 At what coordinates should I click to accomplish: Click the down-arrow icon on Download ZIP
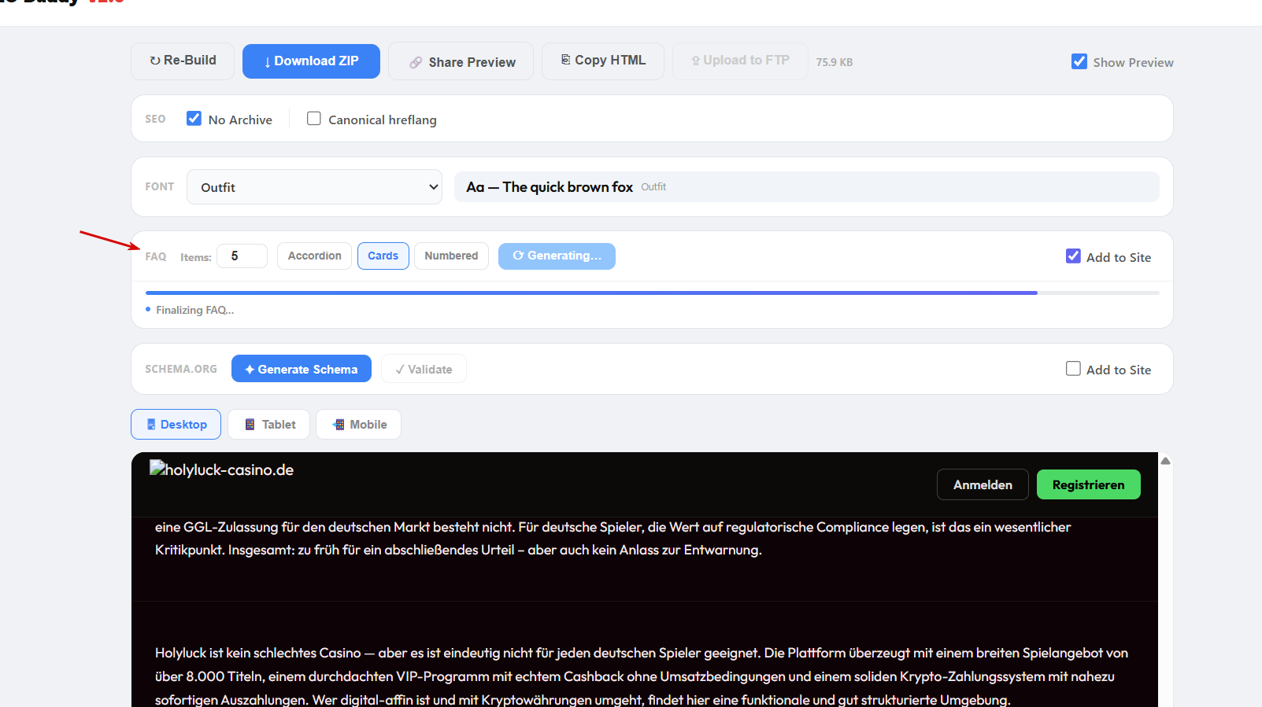tap(268, 62)
